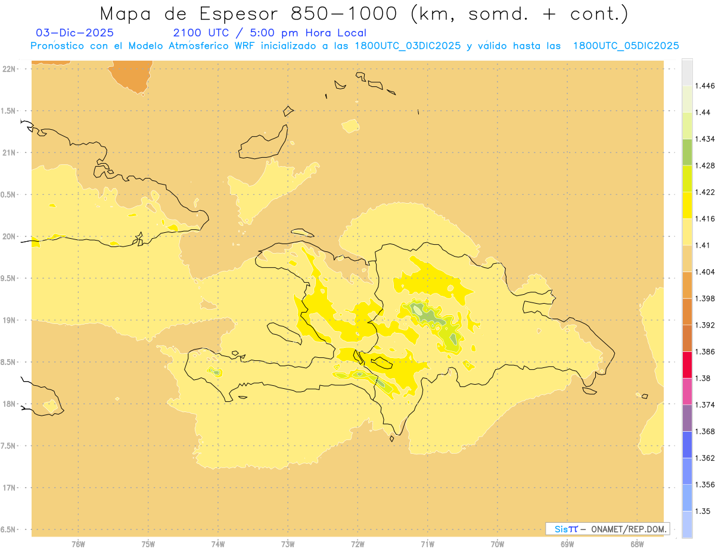The image size is (715, 552).
Task: Click the 68W longitude axis label
Action: coord(637,543)
